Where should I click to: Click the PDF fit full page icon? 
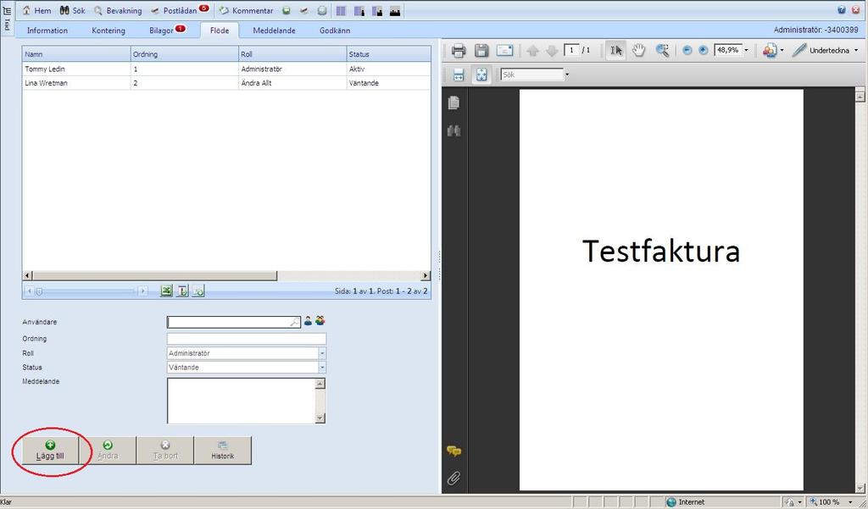[481, 75]
